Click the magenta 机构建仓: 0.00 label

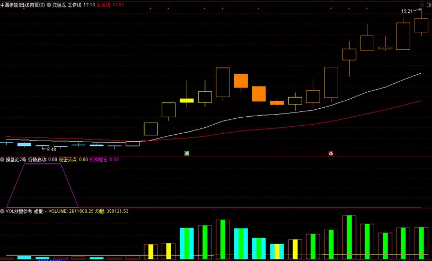tap(104, 160)
